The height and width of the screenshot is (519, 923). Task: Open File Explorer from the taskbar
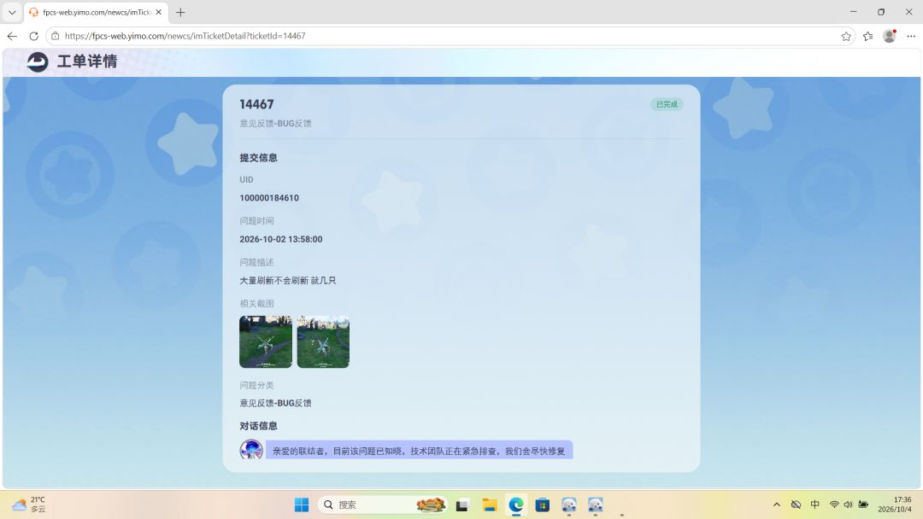[489, 504]
